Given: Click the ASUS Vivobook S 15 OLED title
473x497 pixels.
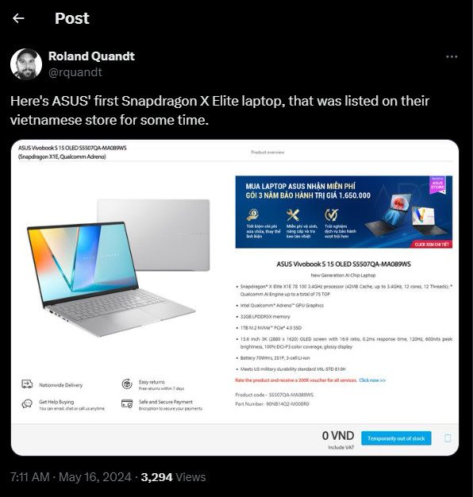Looking at the screenshot, I should (344, 264).
